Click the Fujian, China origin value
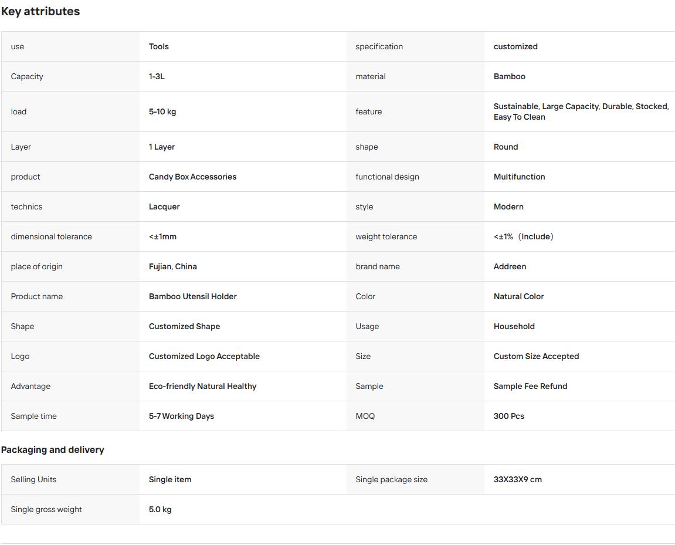Viewport: 675px width, 545px height. pos(172,266)
